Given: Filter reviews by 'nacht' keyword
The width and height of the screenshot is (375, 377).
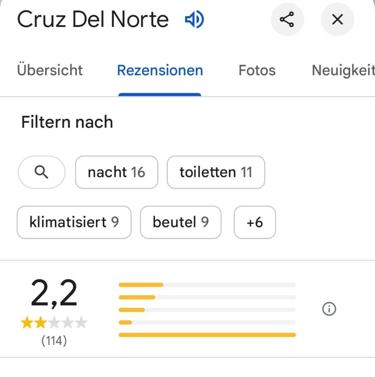Looking at the screenshot, I should (117, 172).
